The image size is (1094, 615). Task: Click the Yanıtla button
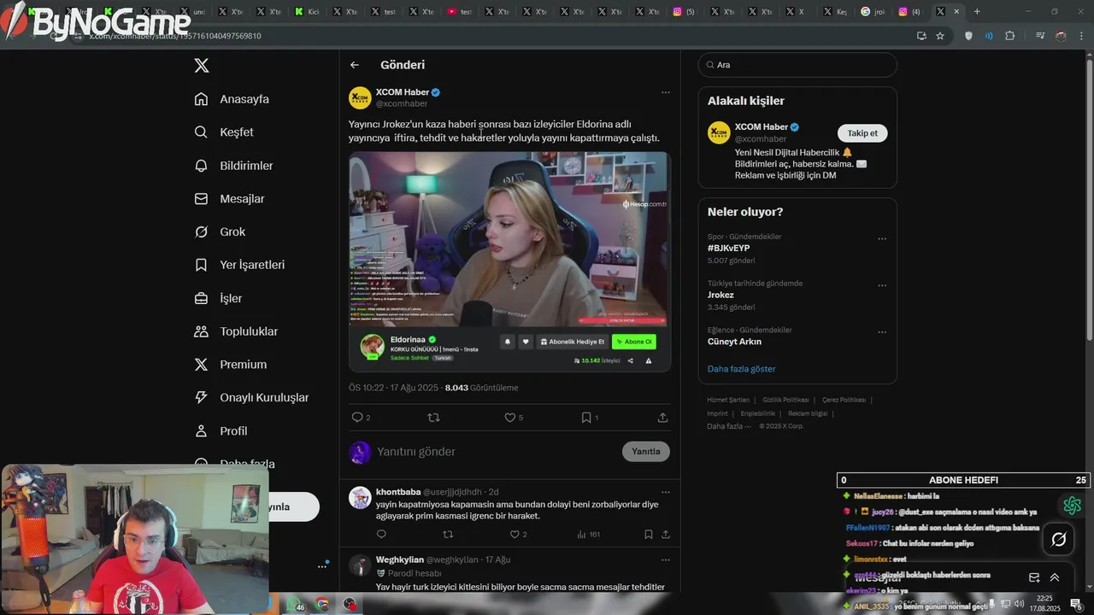tap(646, 452)
